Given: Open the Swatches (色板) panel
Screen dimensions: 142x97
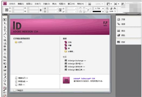Looking at the screenshot, I should (121, 42).
